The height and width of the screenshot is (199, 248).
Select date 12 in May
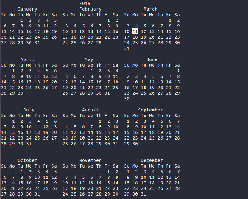[x=65, y=82]
